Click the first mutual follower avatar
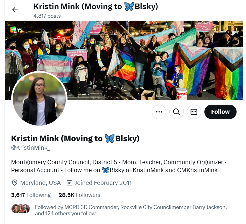Viewport: 246px width, 224px height. coord(16,209)
